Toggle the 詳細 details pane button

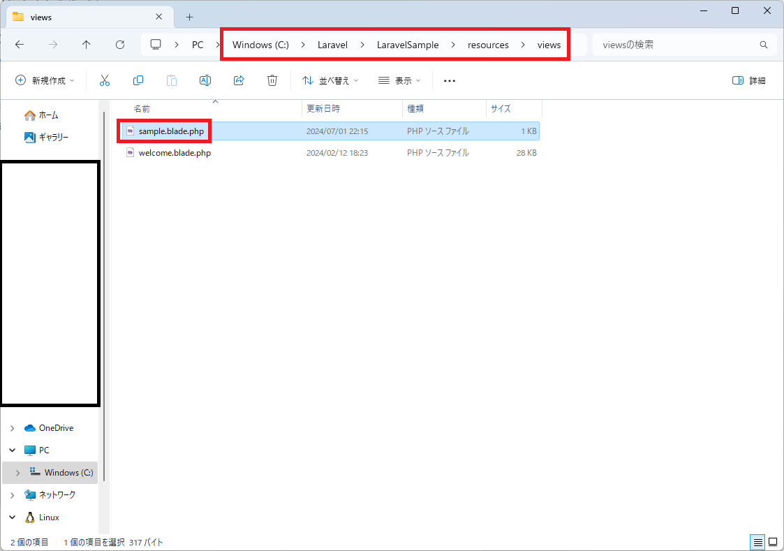(x=748, y=80)
